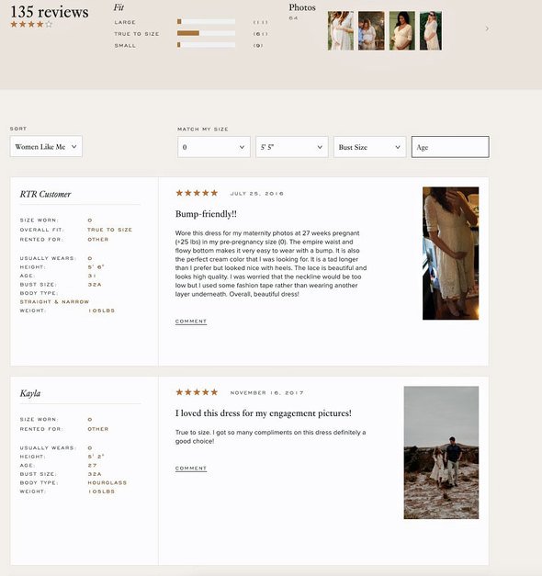
Task: Click Comment under Kayla's engagement review
Action: (191, 469)
